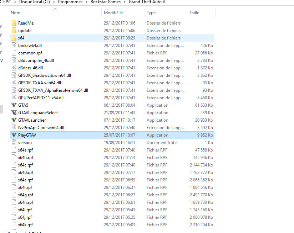Select the d3dcompiler_46.dll file icon
The image size is (294, 233).
[14, 60]
